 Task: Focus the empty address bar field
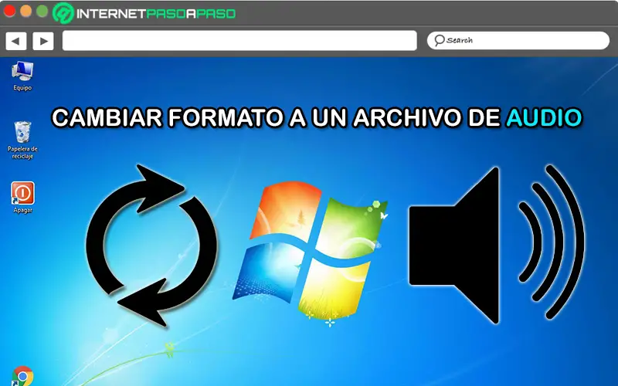(239, 41)
